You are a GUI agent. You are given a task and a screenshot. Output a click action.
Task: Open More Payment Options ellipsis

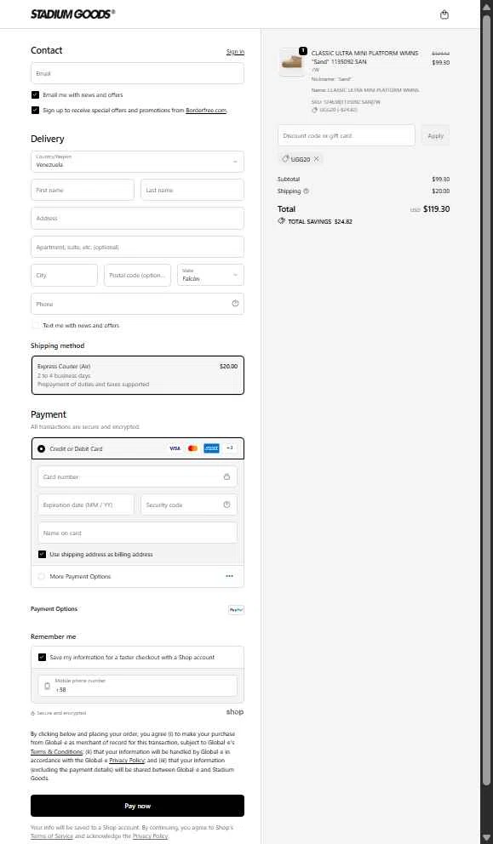[x=230, y=576]
